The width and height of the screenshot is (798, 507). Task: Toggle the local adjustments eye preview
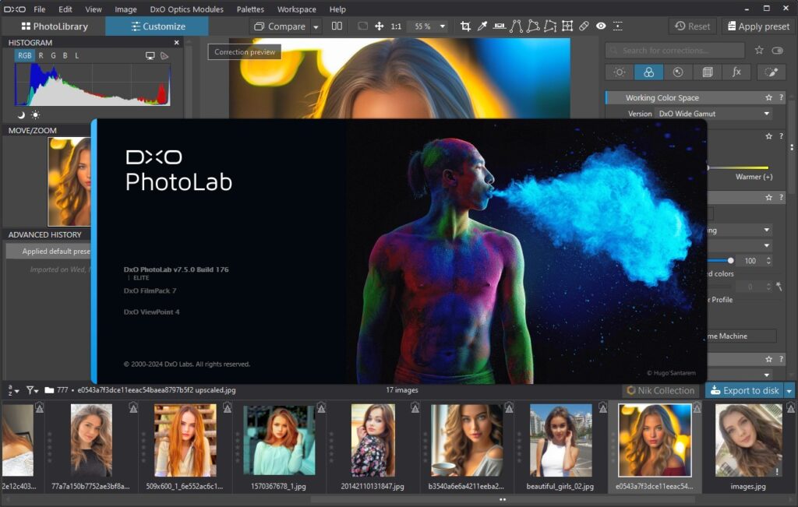coord(601,26)
